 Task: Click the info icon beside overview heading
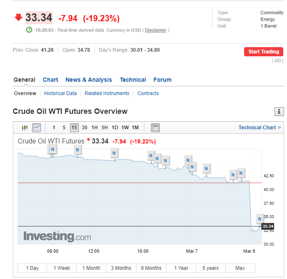point(279,111)
